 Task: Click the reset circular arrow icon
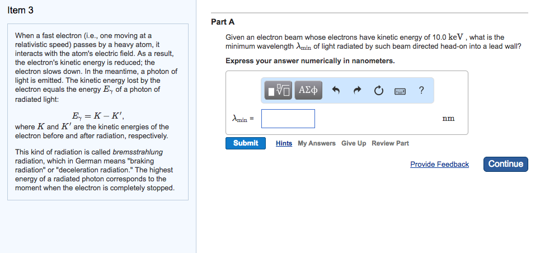pyautogui.click(x=379, y=90)
